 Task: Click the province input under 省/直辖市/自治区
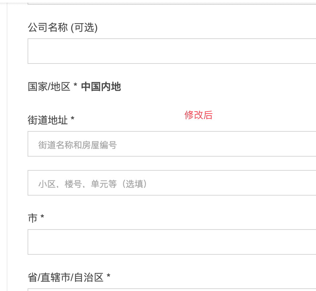(x=168, y=290)
